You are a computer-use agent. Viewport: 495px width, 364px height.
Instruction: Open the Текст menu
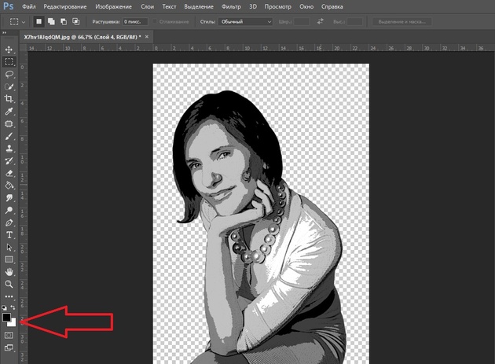(169, 6)
